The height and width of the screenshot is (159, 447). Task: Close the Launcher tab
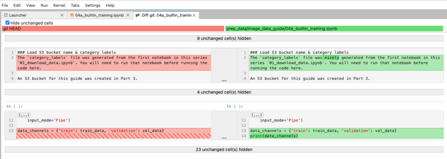[x=62, y=15]
